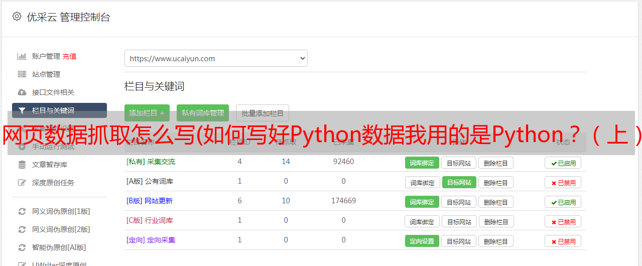
Task: Click the 92460 collected count cell
Action: click(343, 162)
